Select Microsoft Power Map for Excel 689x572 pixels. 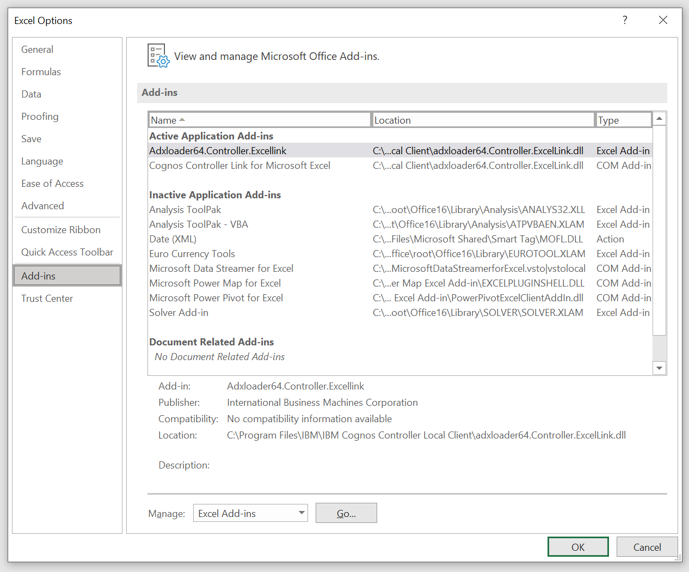[400, 283]
